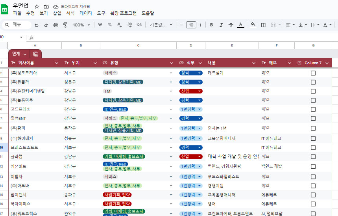
Task: Click the undo icon
Action: [x=37, y=25]
